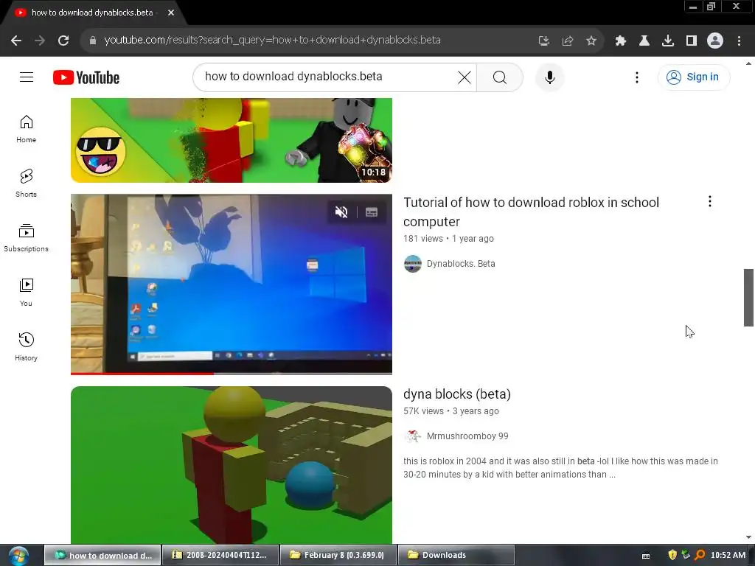
Task: Close the YouTube search results tab
Action: (x=171, y=13)
